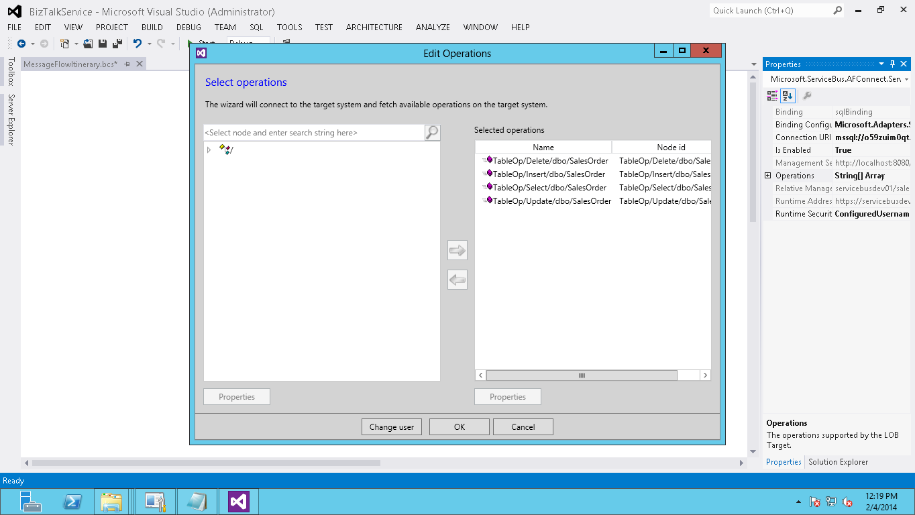The image size is (915, 515).
Task: Click the network tray icon
Action: tap(831, 502)
